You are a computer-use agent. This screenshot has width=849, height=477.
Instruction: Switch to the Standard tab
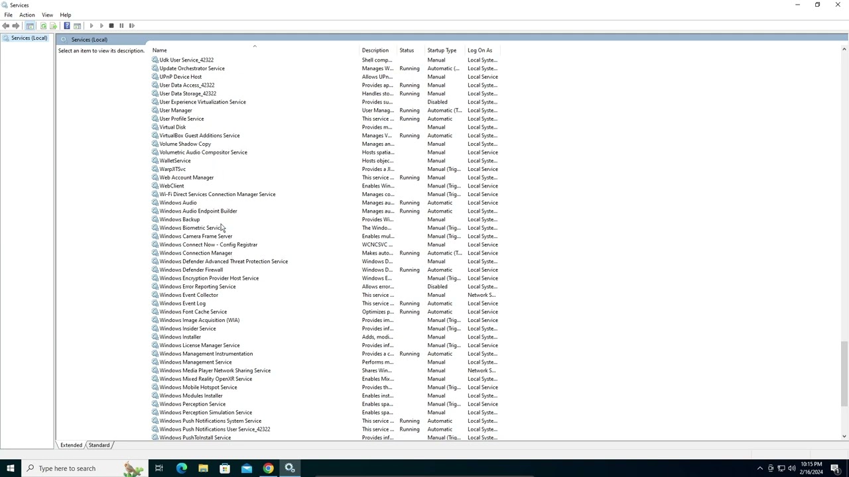pyautogui.click(x=99, y=445)
